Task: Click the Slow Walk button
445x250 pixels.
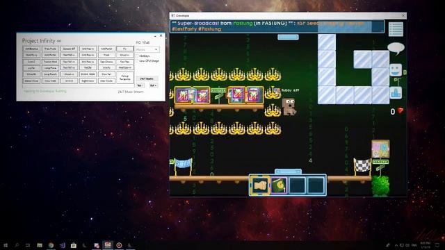Action: click(50, 81)
